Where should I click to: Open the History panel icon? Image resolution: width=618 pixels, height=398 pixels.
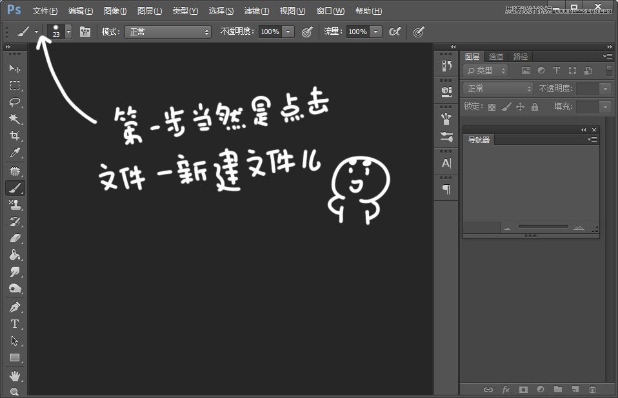(x=446, y=66)
